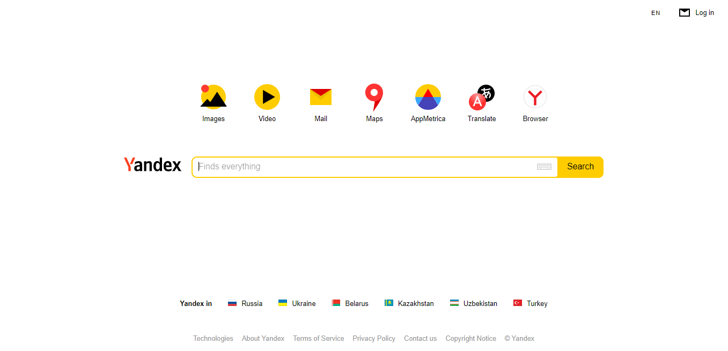
Task: Open Yandex Images icon
Action: 214,97
